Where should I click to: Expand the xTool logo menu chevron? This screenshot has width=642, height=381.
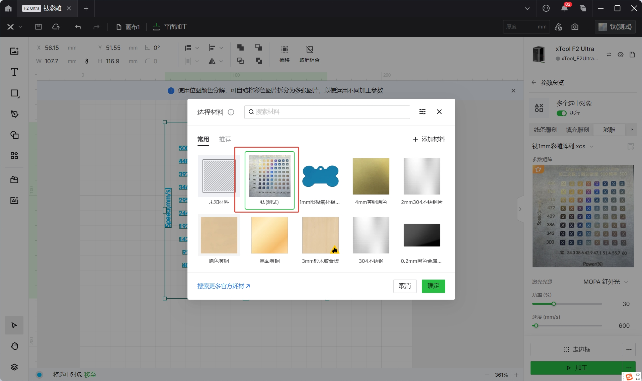(20, 27)
